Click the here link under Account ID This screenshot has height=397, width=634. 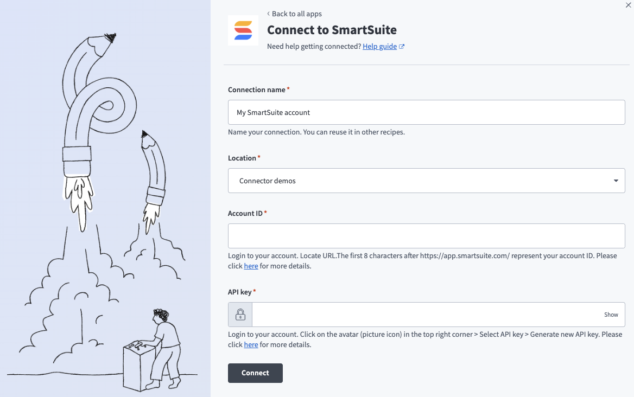pos(251,266)
